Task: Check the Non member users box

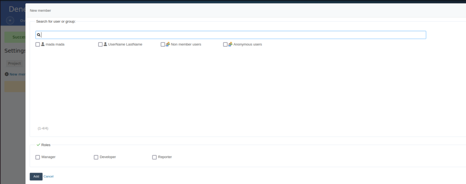Action: (163, 45)
